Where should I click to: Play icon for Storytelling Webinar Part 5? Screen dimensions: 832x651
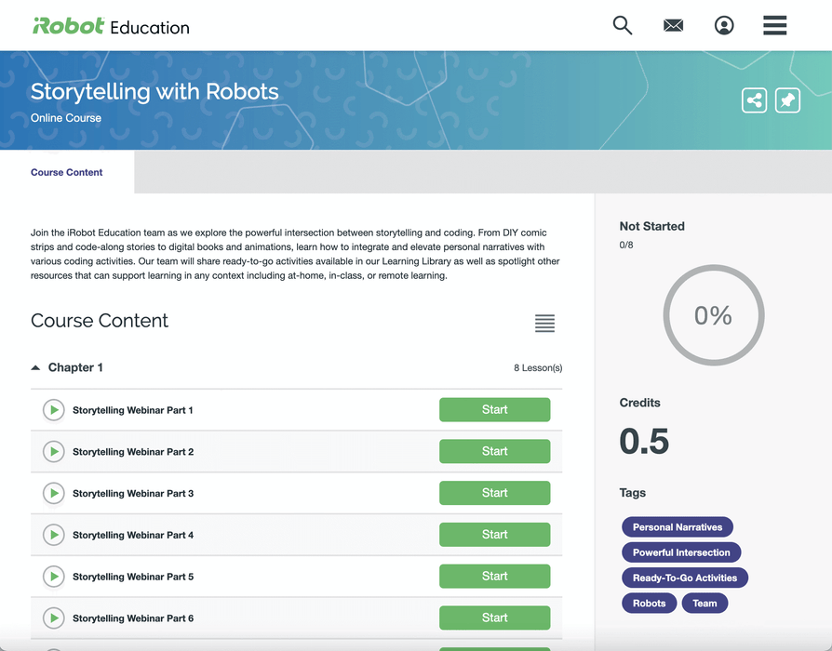(x=54, y=577)
